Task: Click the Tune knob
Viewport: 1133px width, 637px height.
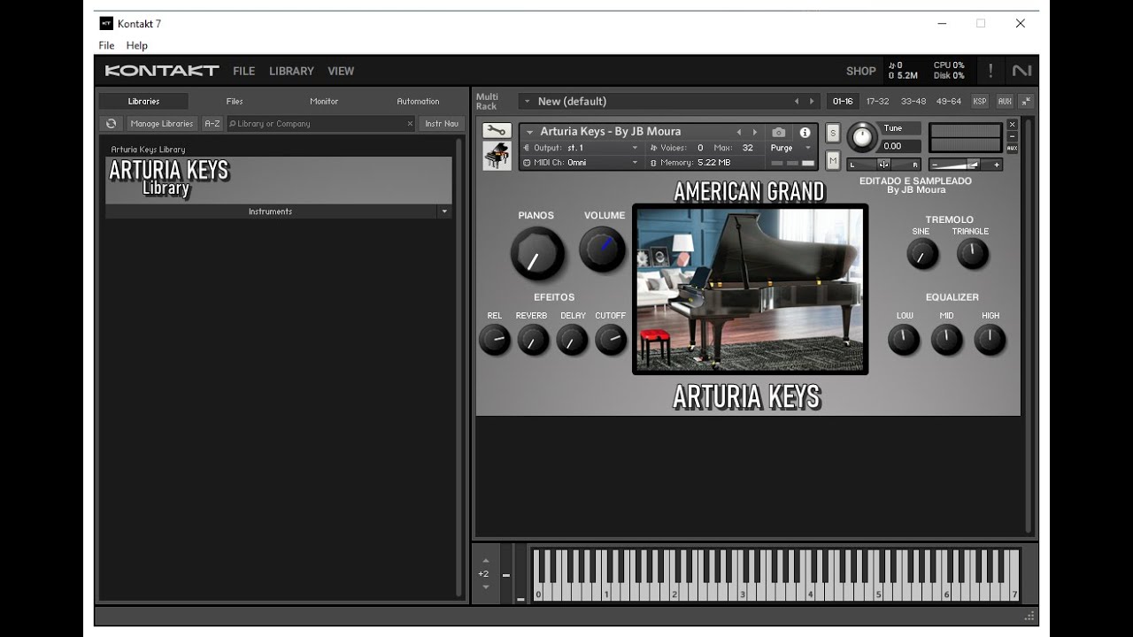Action: pos(861,137)
